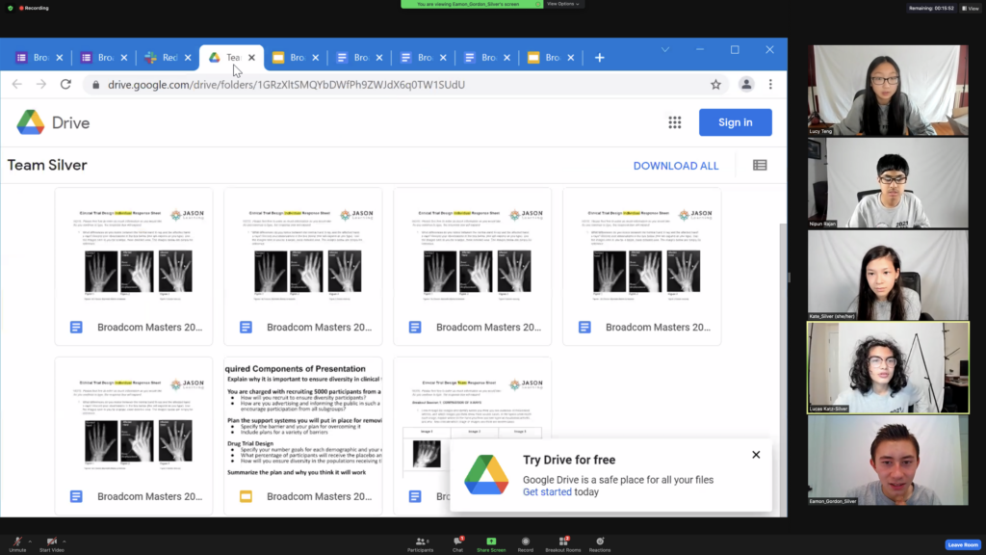This screenshot has width=986, height=555.
Task: Click DOWNLOAD ALL for Team Silver
Action: (675, 166)
